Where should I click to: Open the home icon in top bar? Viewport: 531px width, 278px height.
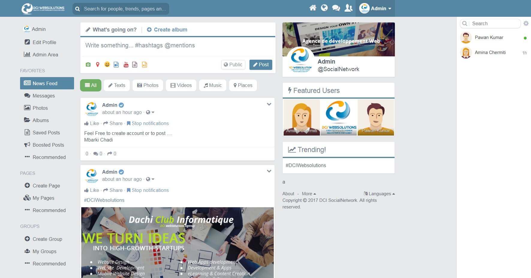click(x=313, y=8)
